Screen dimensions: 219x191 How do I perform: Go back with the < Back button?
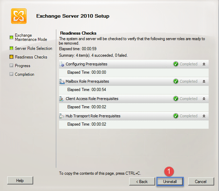tap(142, 182)
